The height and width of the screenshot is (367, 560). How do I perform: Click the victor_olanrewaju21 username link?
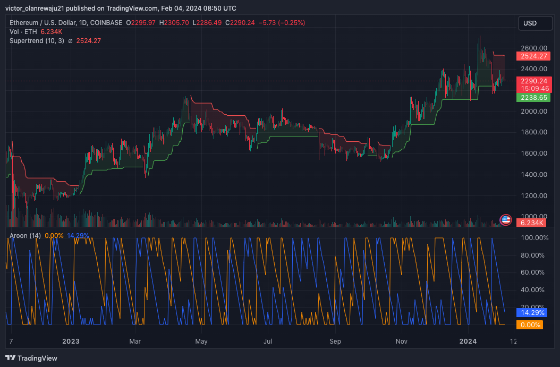(33, 8)
